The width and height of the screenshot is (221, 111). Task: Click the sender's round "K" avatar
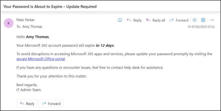pos(9,23)
